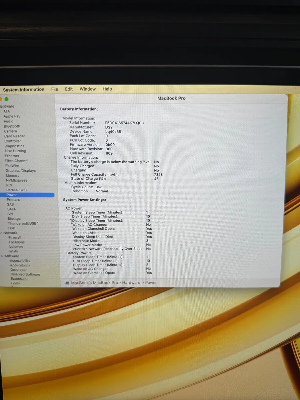Click Hardware in the bottom path bar
This screenshot has width=300, height=400.
(x=131, y=283)
